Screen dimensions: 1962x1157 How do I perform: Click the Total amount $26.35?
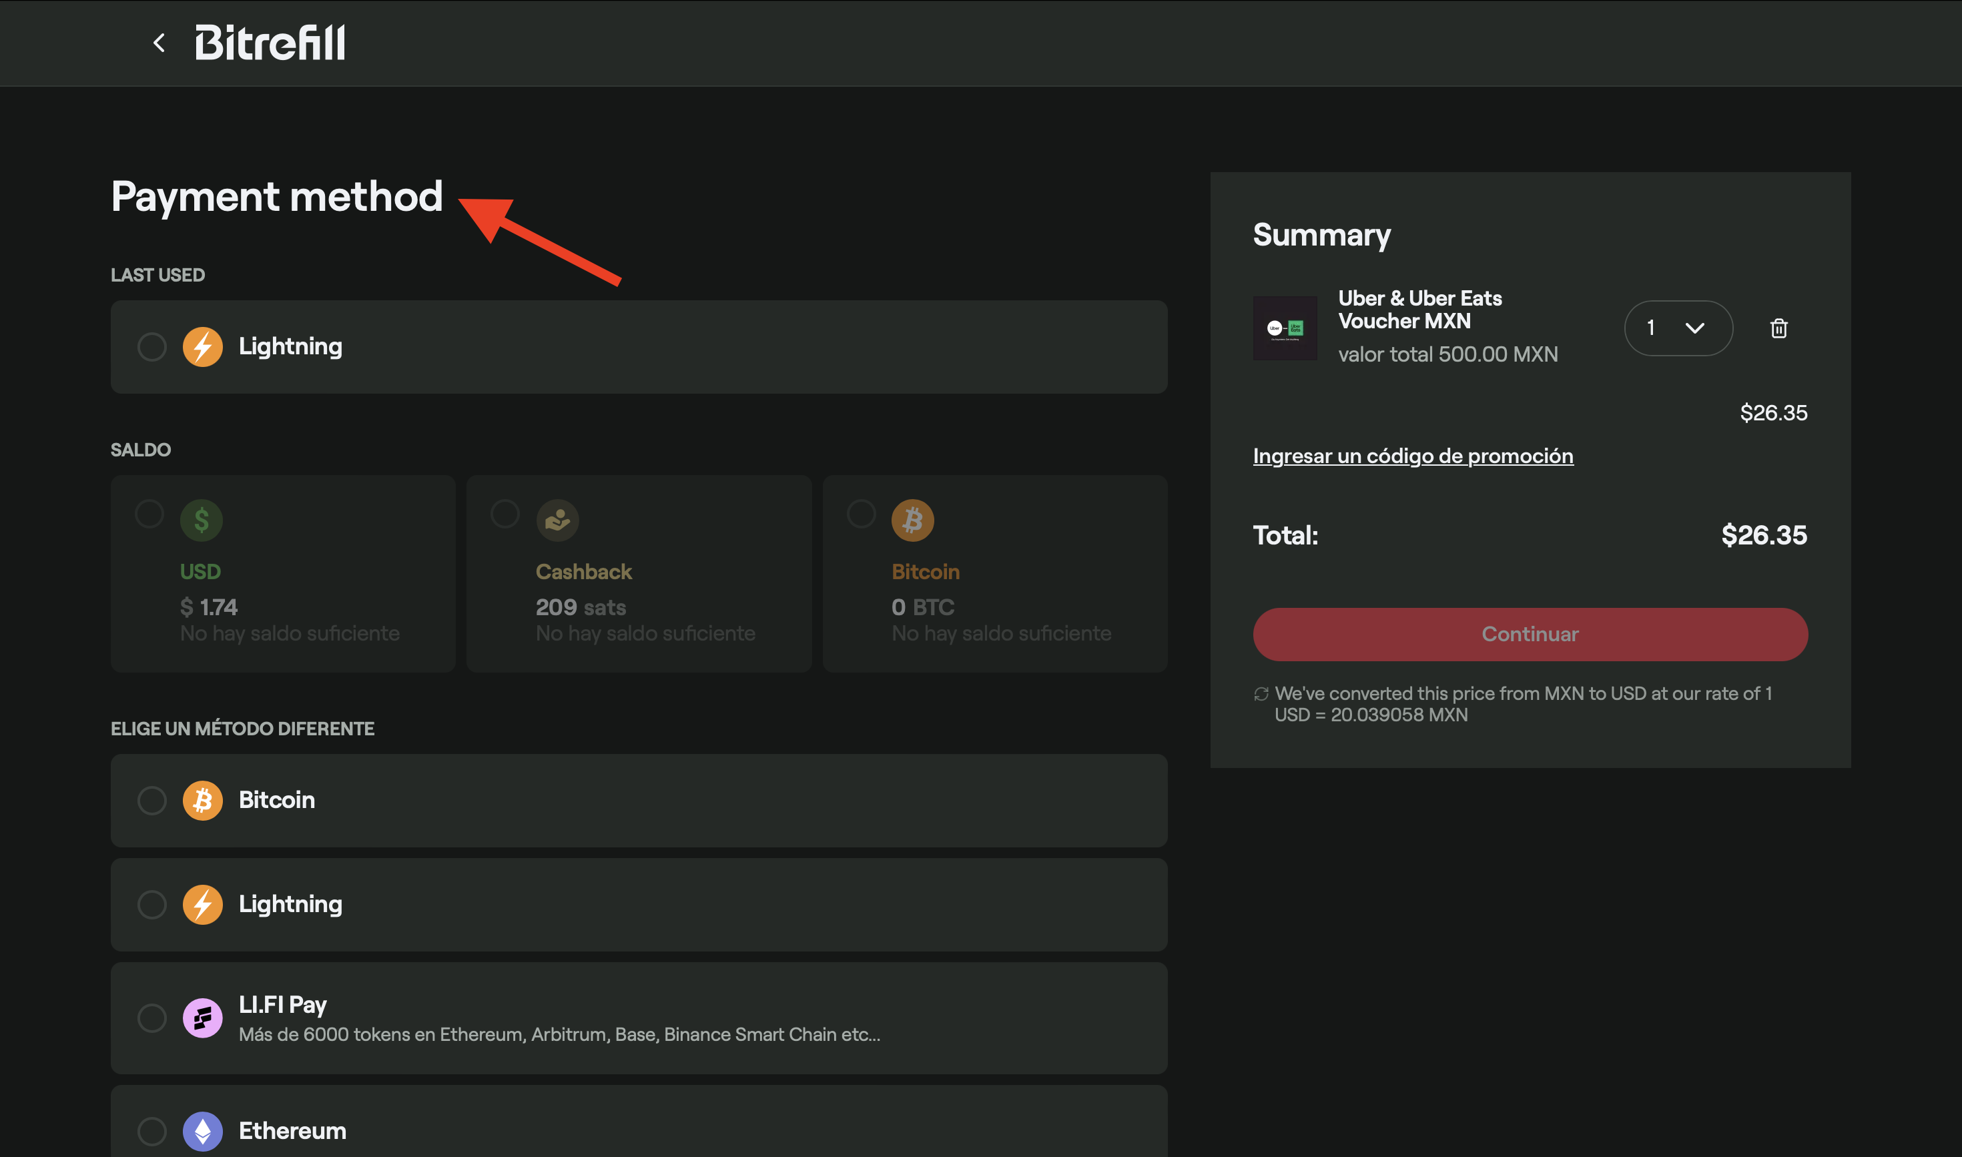(x=1764, y=536)
